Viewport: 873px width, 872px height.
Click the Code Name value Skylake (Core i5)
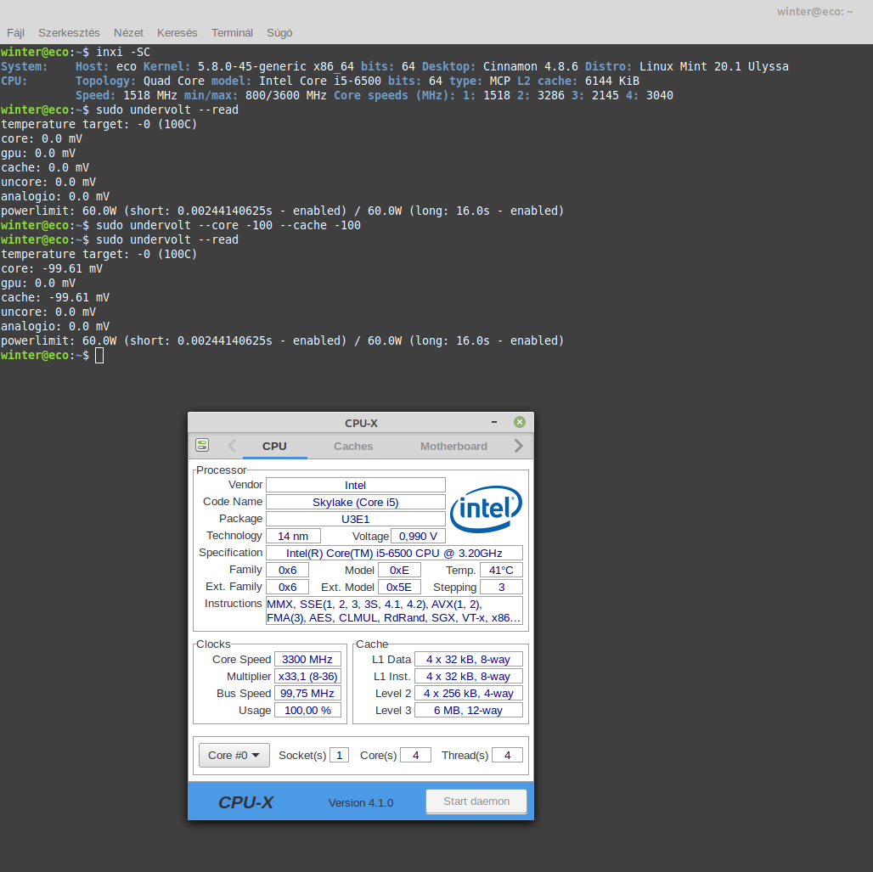(x=355, y=502)
